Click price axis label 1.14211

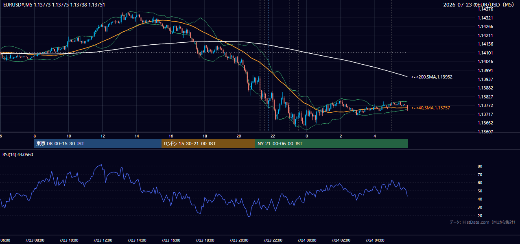coord(485,35)
